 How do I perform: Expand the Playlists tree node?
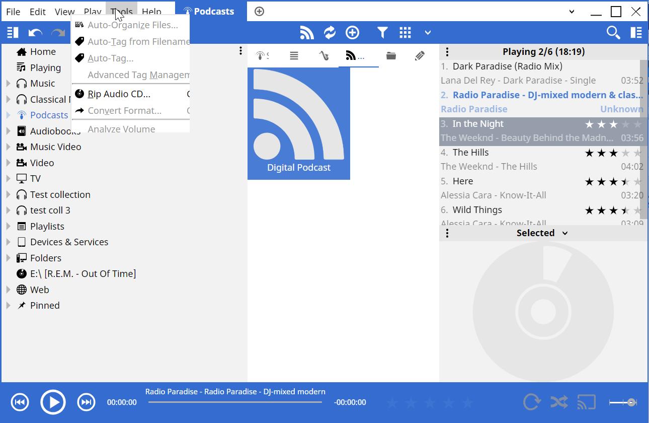(8, 226)
